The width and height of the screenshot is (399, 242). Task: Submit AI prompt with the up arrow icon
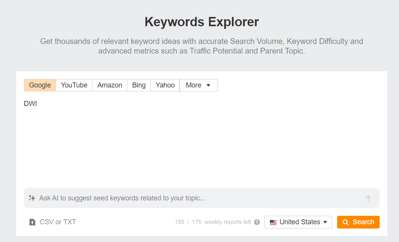(368, 198)
